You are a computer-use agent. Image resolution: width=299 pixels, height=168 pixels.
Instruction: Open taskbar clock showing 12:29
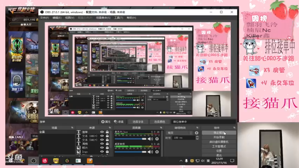click(x=219, y=161)
